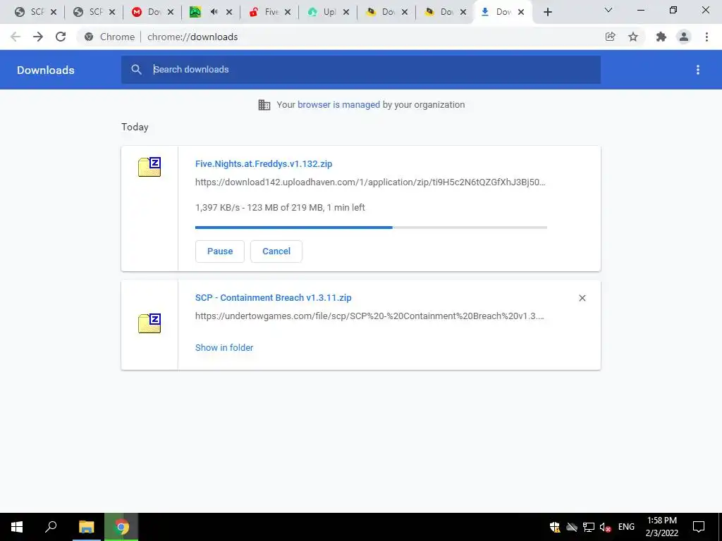Click the managed organization building icon

(x=264, y=105)
